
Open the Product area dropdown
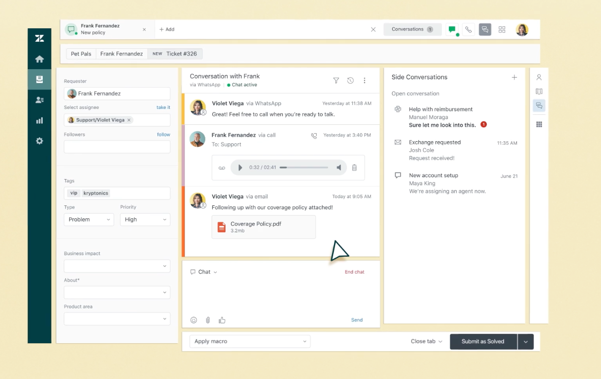pyautogui.click(x=117, y=319)
